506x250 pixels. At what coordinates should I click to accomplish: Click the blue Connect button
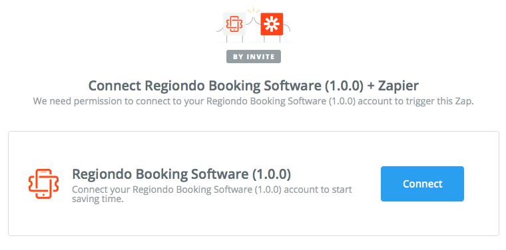tap(422, 184)
